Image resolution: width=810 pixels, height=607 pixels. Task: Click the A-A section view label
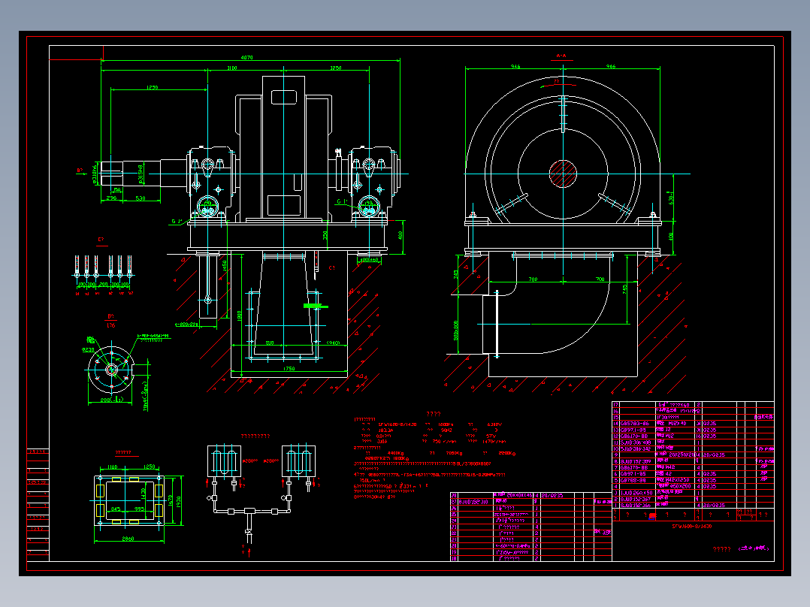(561, 56)
